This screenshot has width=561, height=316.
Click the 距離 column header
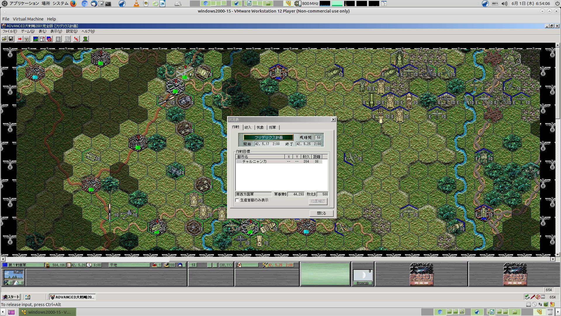coord(317,157)
